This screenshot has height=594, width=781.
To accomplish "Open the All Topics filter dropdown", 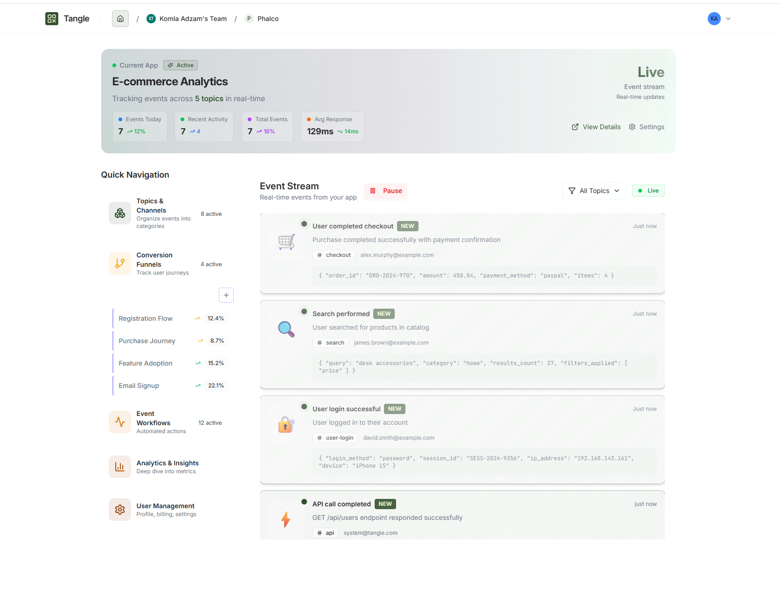I will pyautogui.click(x=594, y=191).
